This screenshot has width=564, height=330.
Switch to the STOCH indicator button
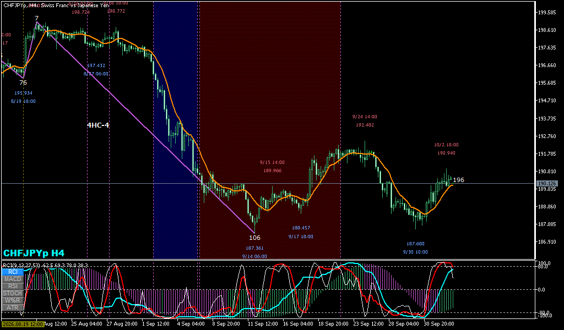pyautogui.click(x=13, y=293)
